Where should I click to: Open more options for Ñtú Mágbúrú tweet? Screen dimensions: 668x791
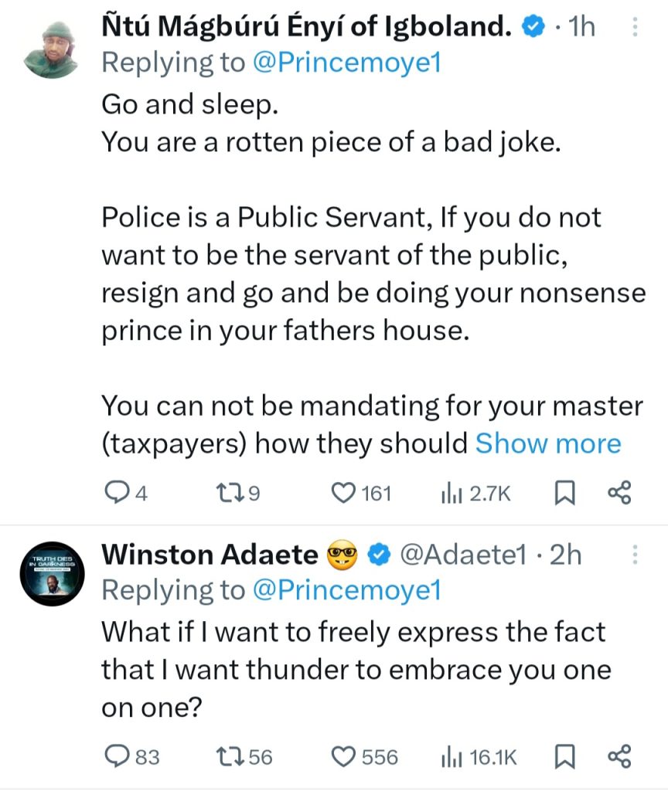tap(635, 28)
